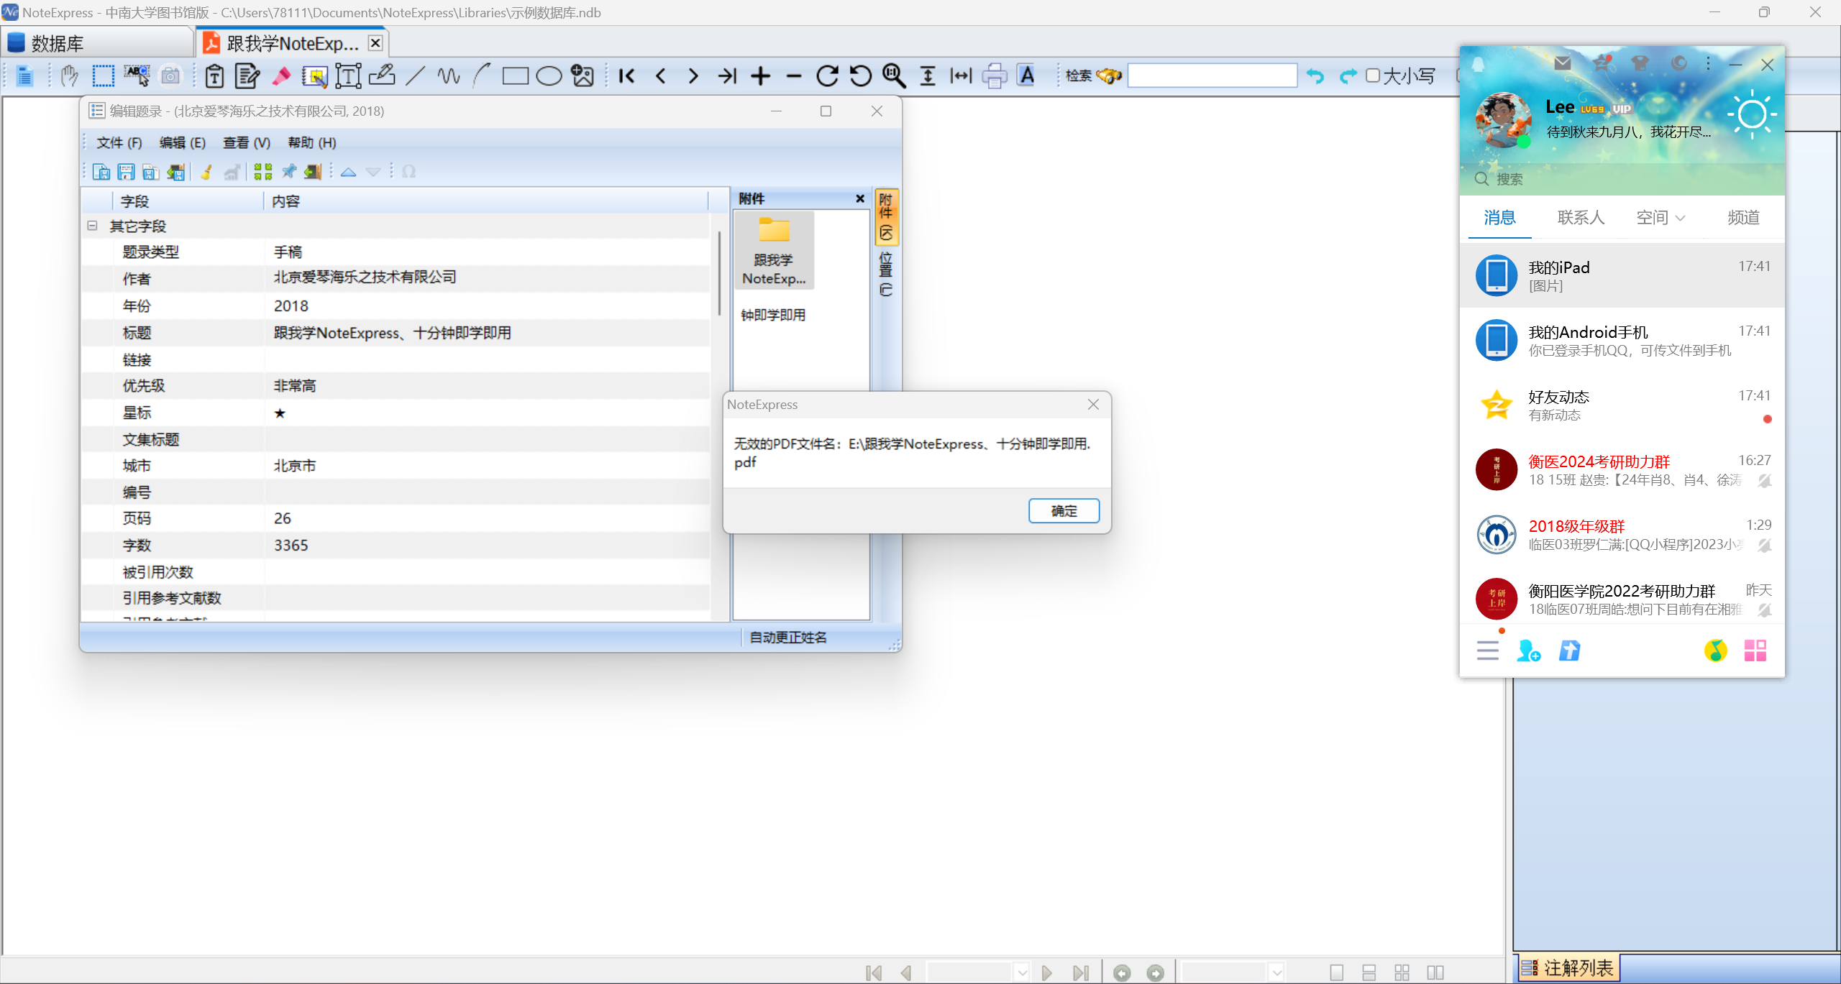
Task: Open 衡医2024考研助力群 conversation
Action: [x=1622, y=469]
